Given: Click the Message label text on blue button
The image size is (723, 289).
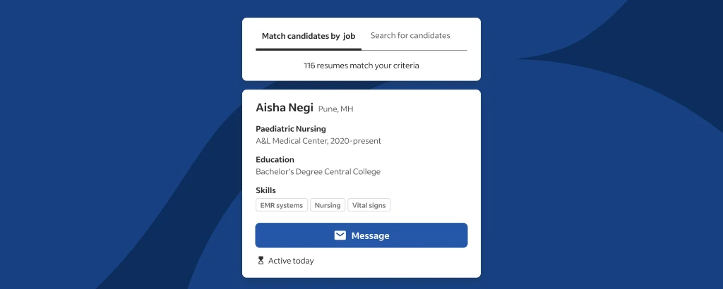Looking at the screenshot, I should pyautogui.click(x=370, y=235).
